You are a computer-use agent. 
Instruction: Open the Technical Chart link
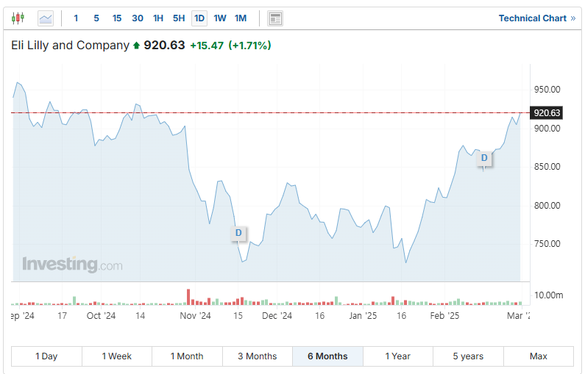tap(537, 18)
